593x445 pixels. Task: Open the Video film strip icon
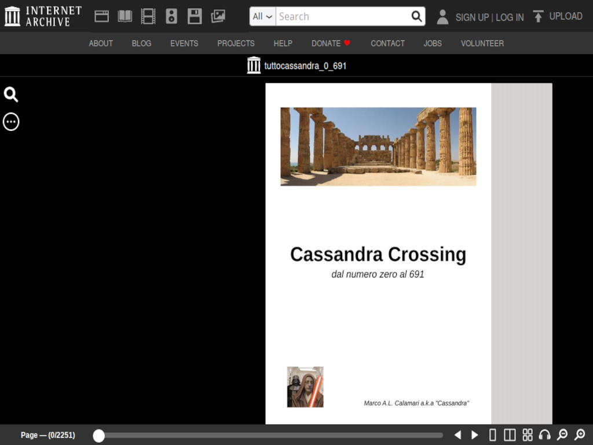tap(148, 16)
